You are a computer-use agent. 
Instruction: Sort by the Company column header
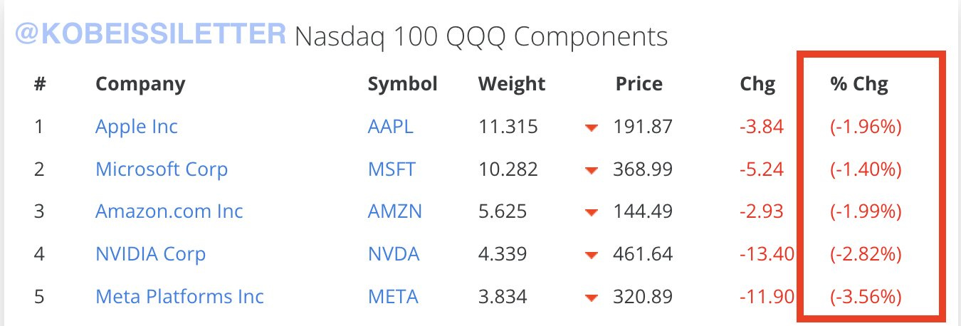[x=140, y=84]
